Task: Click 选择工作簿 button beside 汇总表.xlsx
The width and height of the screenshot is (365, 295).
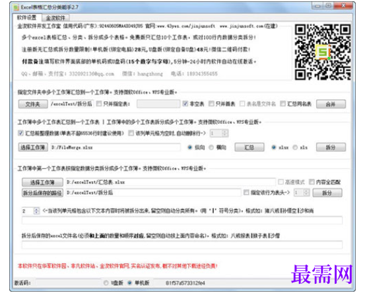Action: coord(42,183)
